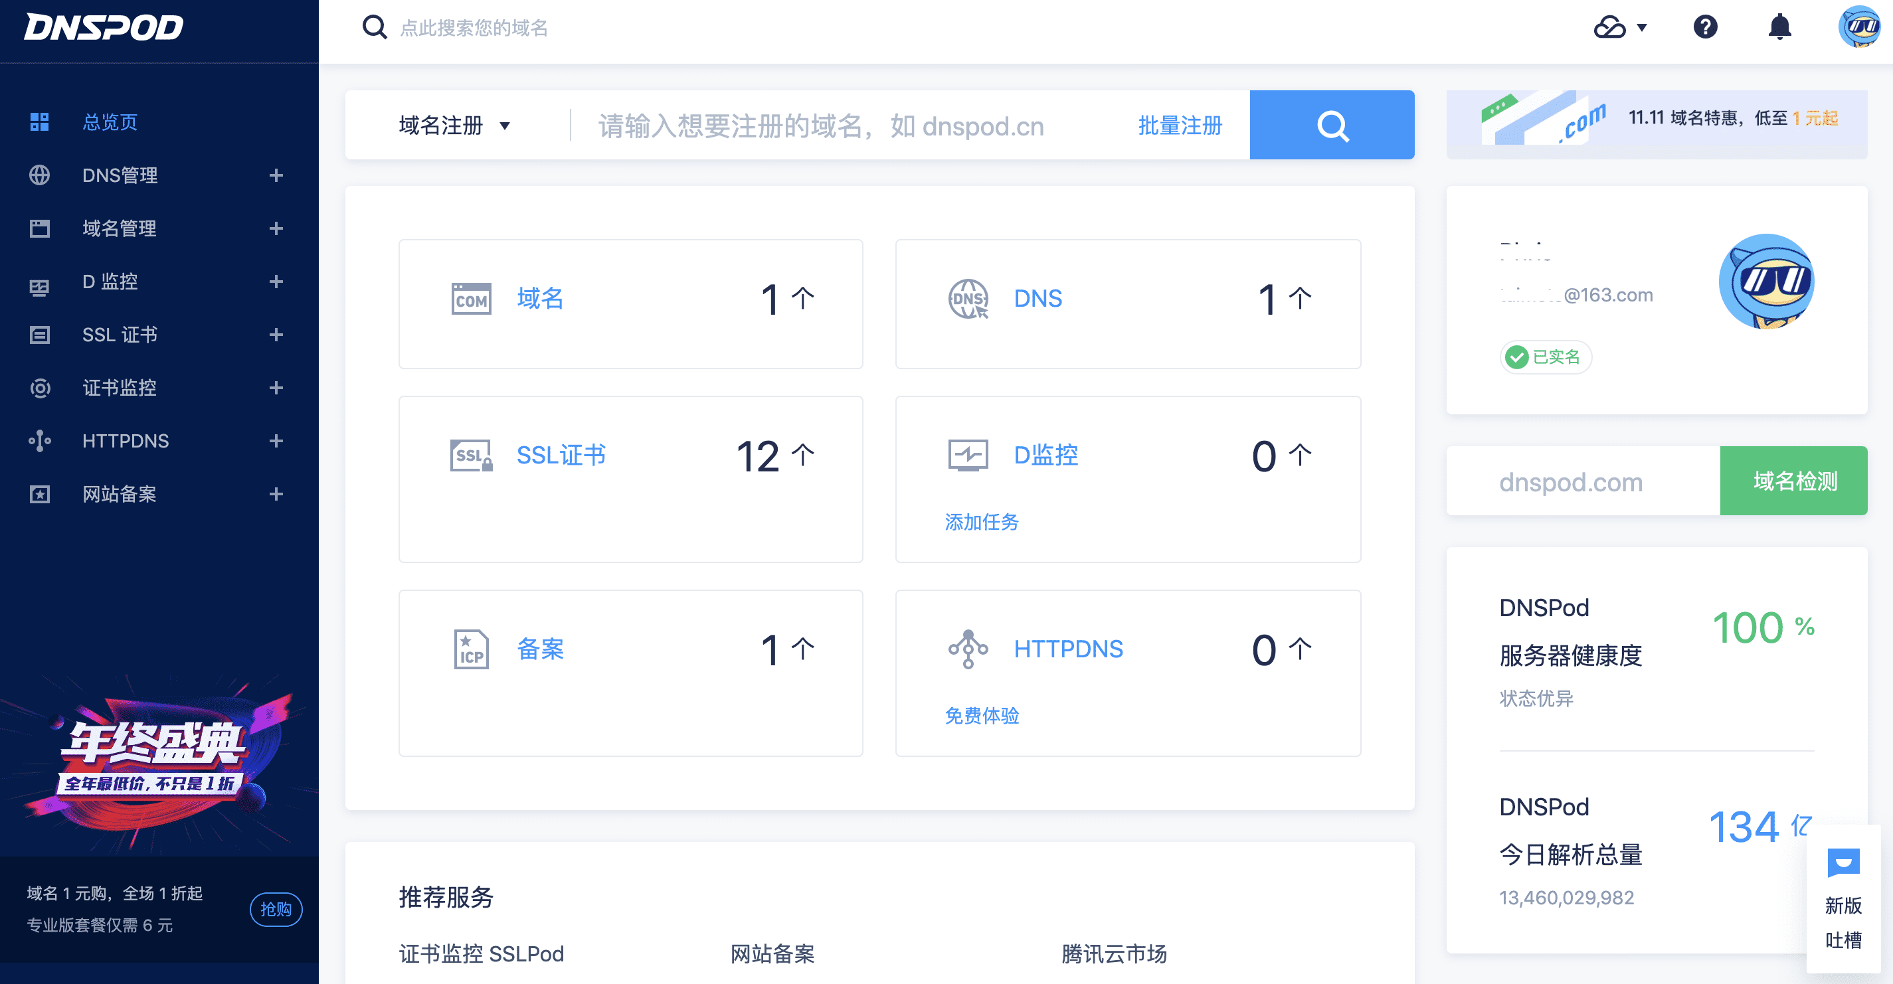Click 网站备案 under 推荐服务
Image resolution: width=1893 pixels, height=984 pixels.
pyautogui.click(x=772, y=954)
